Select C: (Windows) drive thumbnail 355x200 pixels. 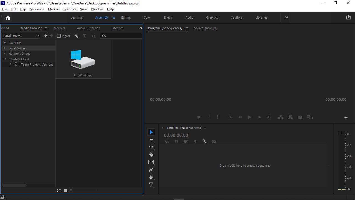click(83, 59)
